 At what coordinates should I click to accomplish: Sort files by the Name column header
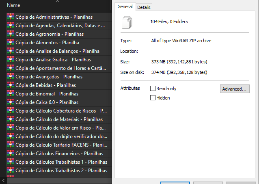pos(13,5)
